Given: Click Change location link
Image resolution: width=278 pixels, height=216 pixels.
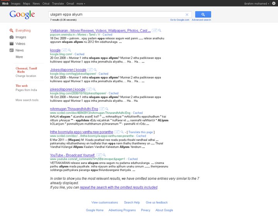Looking at the screenshot, I should [26, 76].
